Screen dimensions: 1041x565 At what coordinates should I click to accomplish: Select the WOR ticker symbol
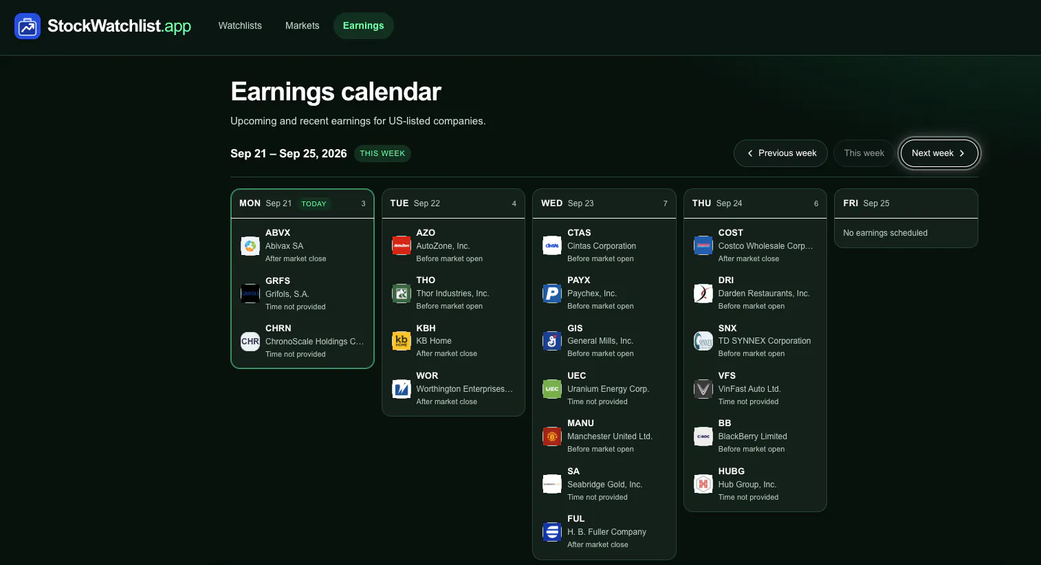[x=427, y=376]
